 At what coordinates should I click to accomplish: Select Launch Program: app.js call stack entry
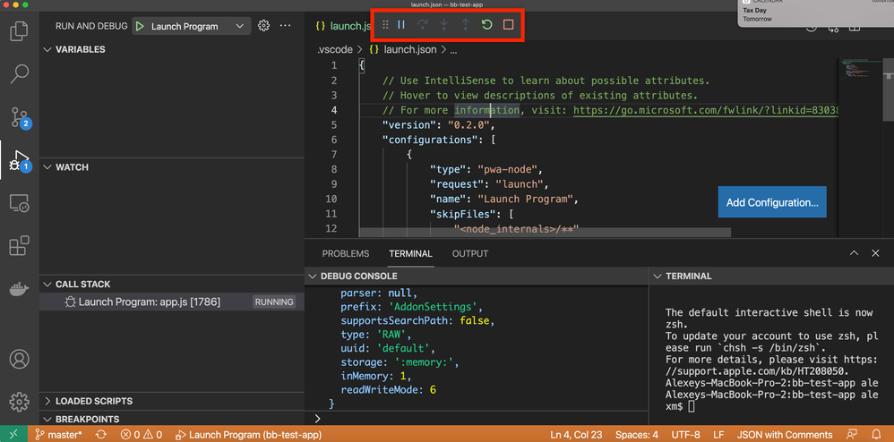click(x=148, y=302)
